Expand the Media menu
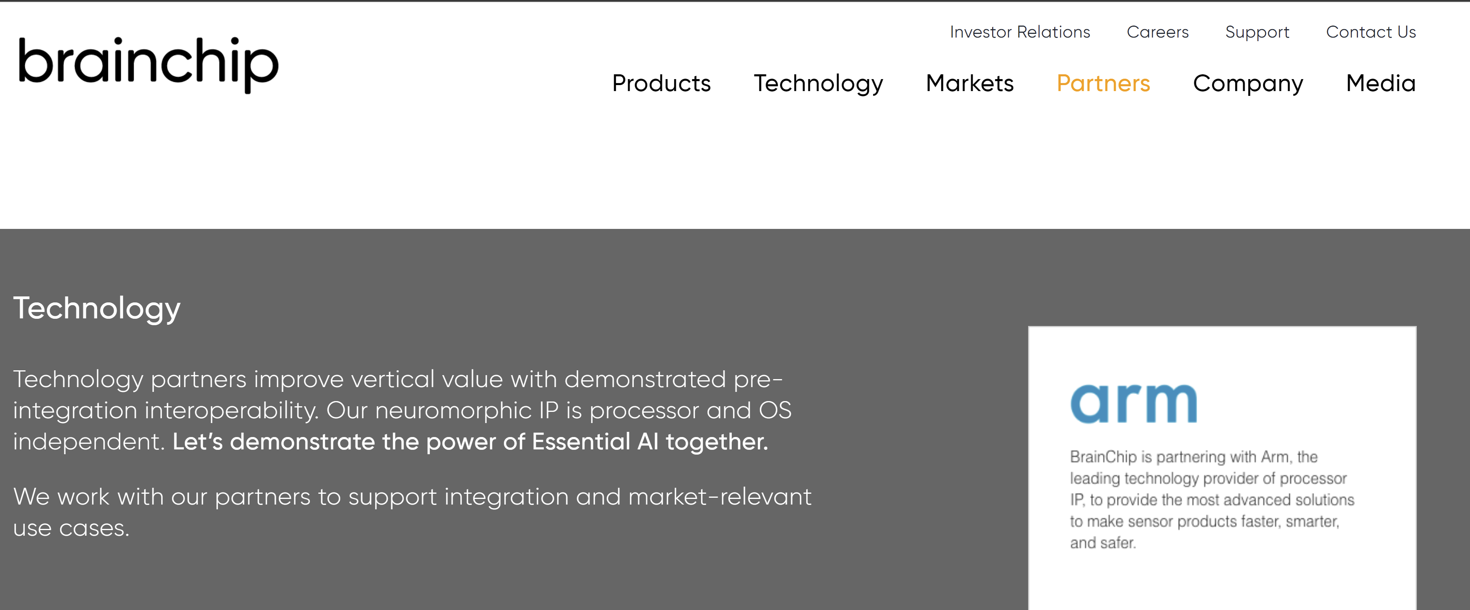This screenshot has width=1470, height=610. (x=1380, y=83)
